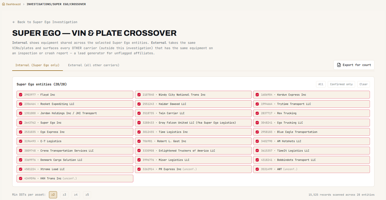386x200 pixels.
Task: Click the 15,525 records scanned text
Action: [341, 195]
